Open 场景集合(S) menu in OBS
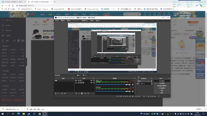Viewport: 207px width, 116px height. point(85,21)
